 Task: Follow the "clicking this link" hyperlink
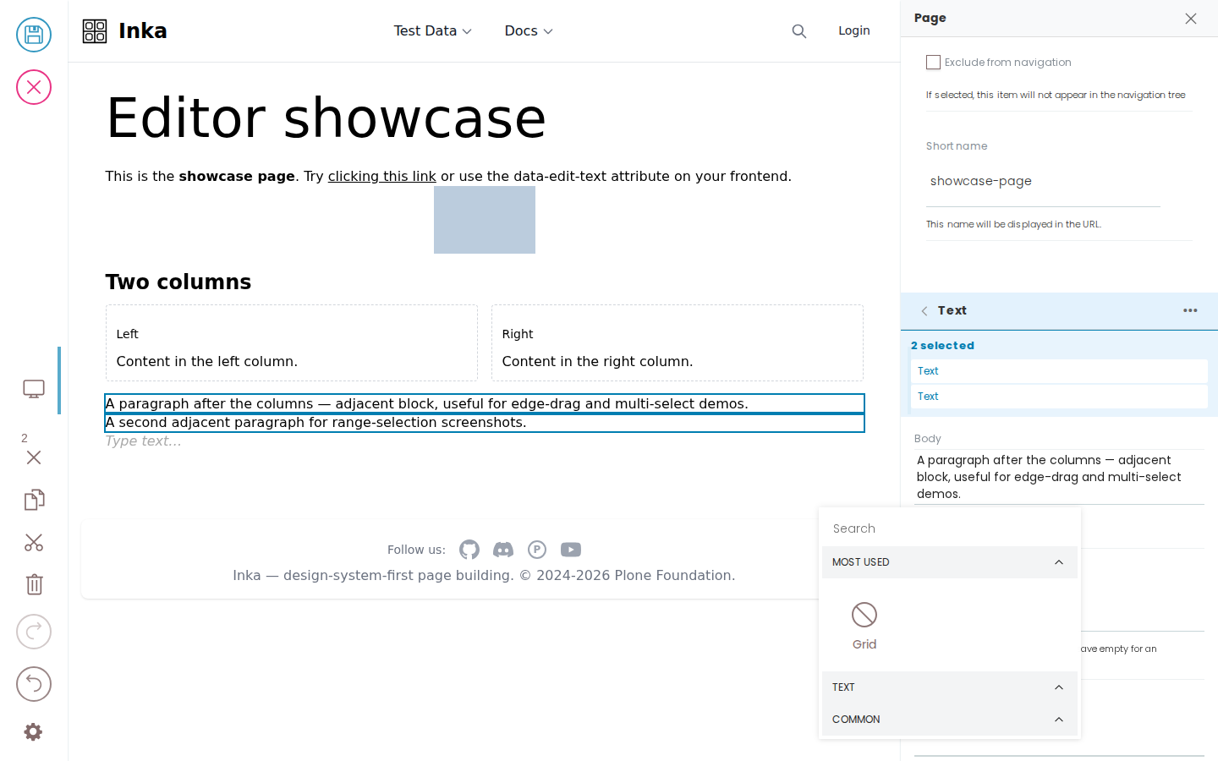click(x=382, y=176)
